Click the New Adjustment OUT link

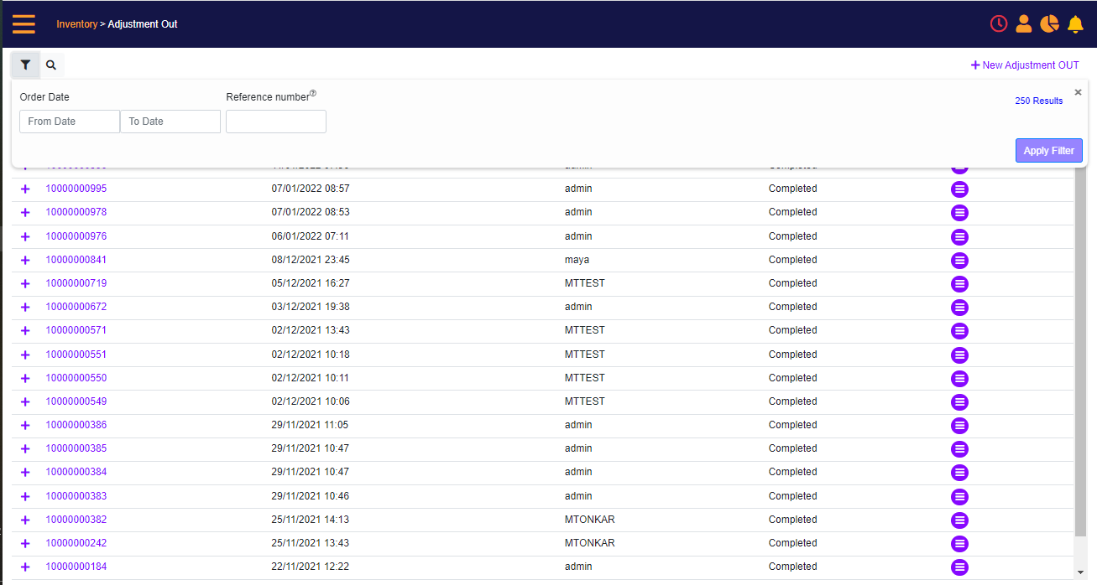(x=1025, y=65)
